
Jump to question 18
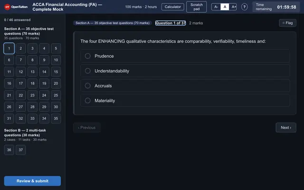pyautogui.click(x=32, y=84)
